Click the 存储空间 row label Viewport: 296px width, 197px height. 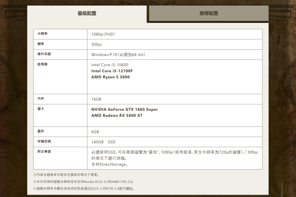[x=44, y=141]
